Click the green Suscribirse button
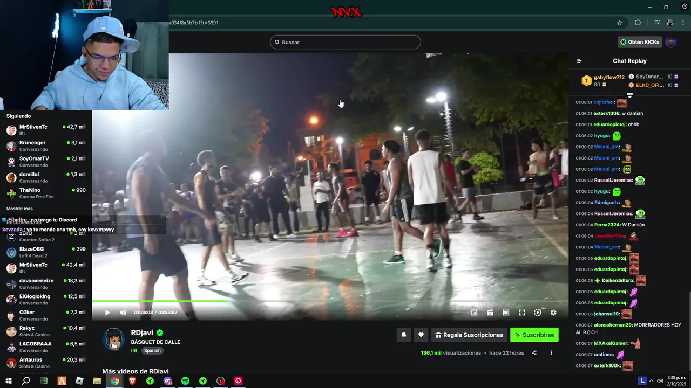The height and width of the screenshot is (388, 691). coord(534,335)
